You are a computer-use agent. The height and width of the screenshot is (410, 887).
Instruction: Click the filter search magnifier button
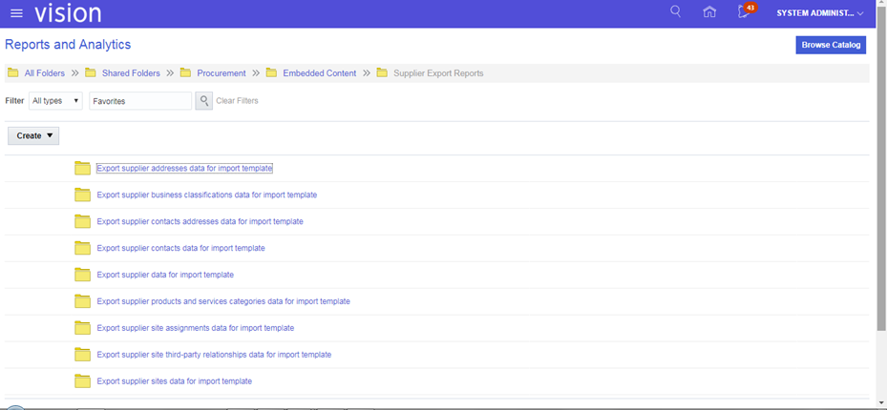204,101
